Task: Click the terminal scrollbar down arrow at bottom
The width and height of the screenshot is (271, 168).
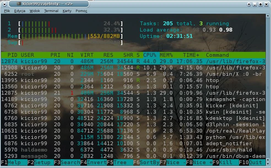Action: [268, 164]
